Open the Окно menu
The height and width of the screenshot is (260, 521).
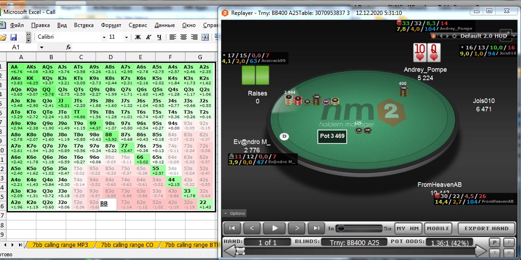tap(189, 25)
